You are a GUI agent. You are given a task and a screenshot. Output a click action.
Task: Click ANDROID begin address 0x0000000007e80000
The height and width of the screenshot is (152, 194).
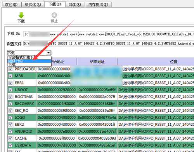coord(57,132)
